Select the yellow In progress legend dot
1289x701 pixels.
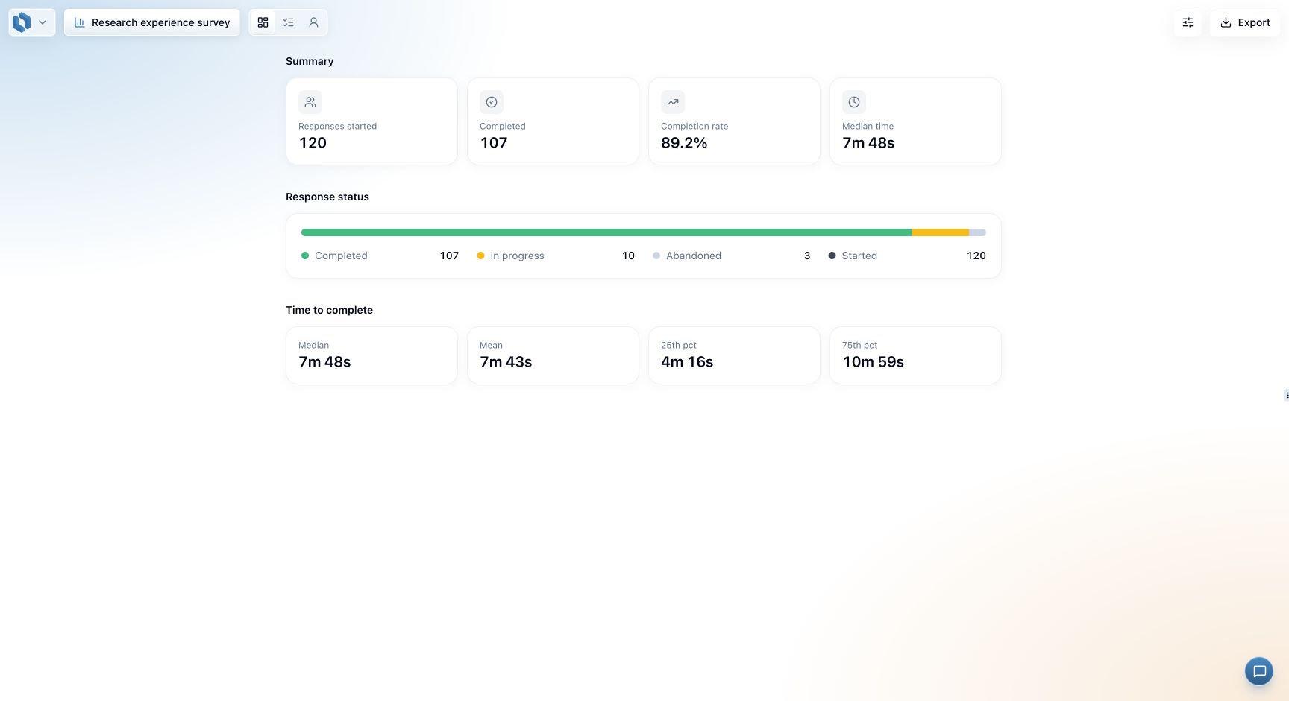coord(480,256)
